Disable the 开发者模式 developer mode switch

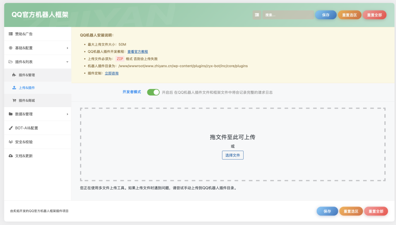tap(153, 92)
